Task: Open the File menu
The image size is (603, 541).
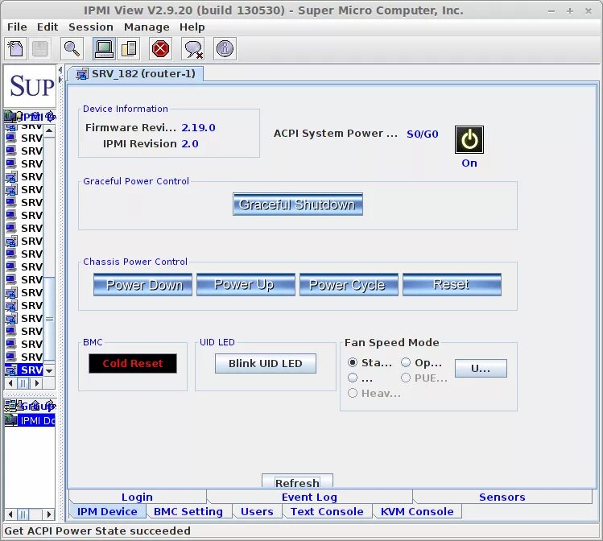Action: tap(17, 27)
